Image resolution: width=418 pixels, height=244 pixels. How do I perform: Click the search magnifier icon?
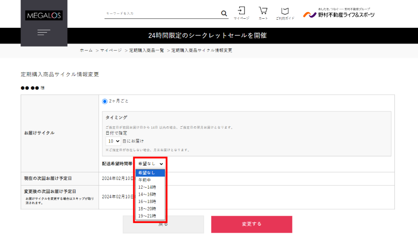224,14
